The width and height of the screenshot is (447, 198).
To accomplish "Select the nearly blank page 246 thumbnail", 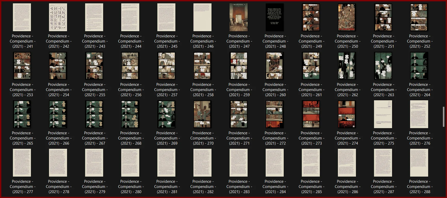I will click(202, 17).
